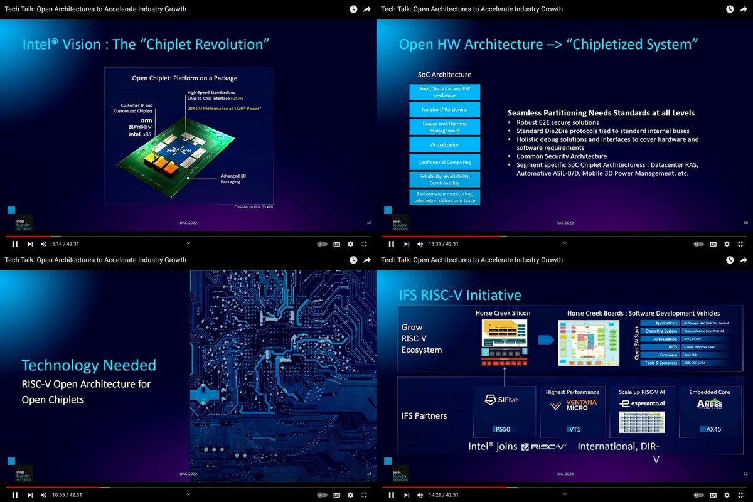Seek on the 14:29 player's progress bar
The height and width of the screenshot is (502, 753).
[565, 487]
